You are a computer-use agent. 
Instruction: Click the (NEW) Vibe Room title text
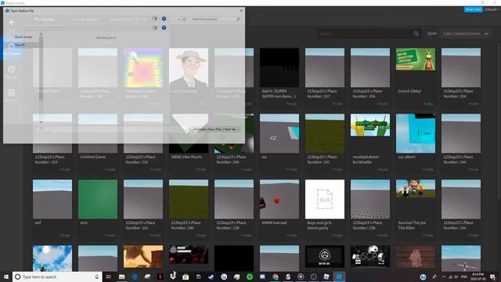(186, 157)
